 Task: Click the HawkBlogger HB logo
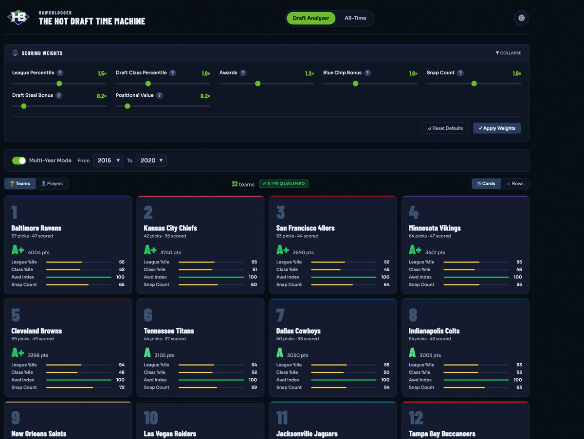pyautogui.click(x=18, y=18)
